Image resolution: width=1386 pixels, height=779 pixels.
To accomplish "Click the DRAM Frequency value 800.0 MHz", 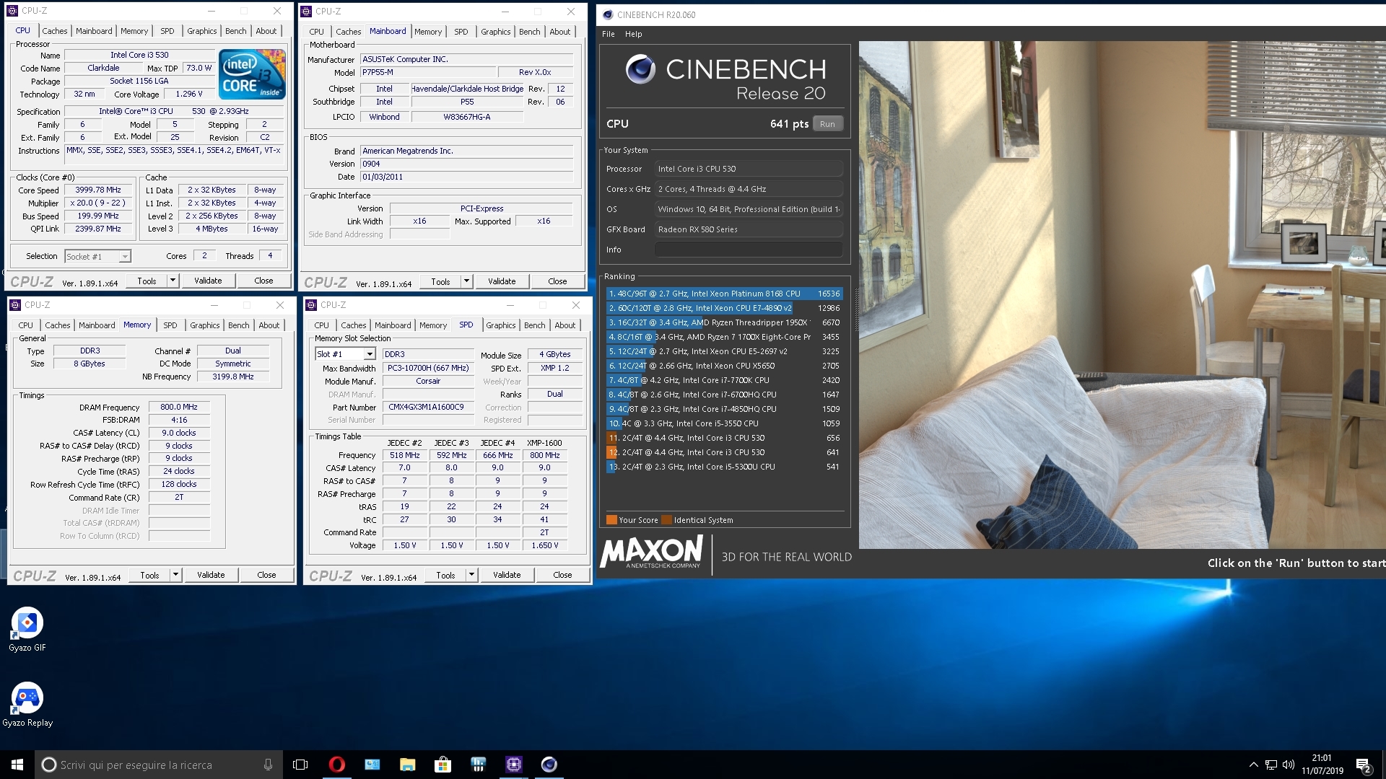I will [179, 407].
